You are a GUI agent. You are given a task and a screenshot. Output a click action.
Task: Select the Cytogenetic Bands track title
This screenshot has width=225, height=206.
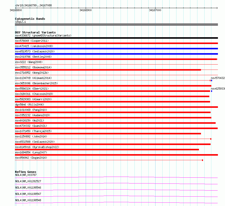(30, 19)
